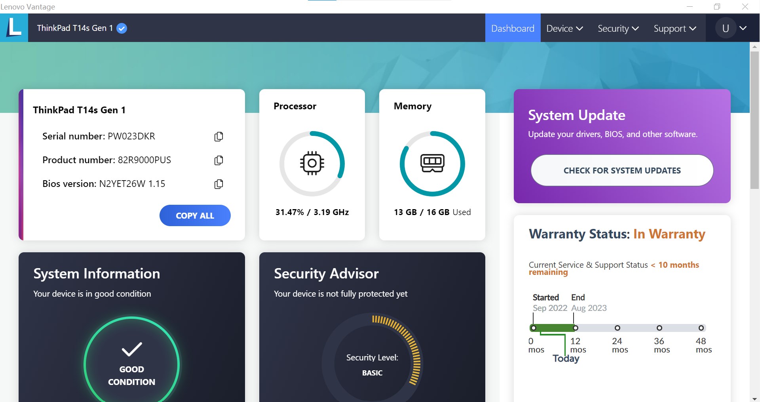The height and width of the screenshot is (402, 760).
Task: Click the Warranty Status: In Warranty heading
Action: (617, 234)
